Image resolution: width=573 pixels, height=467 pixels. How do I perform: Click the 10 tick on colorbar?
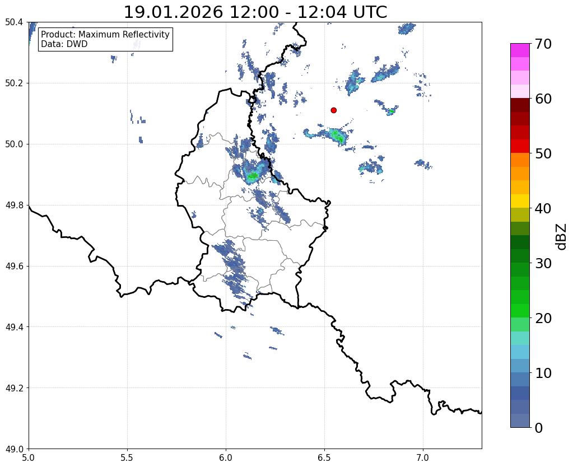543,373
